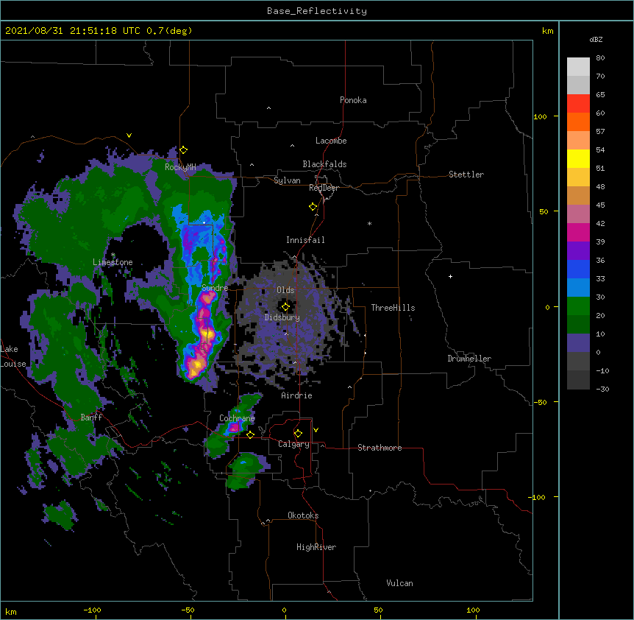Click the 2021/08/31 21:51:18 UTC timestamp
634x620 pixels.
tap(73, 31)
